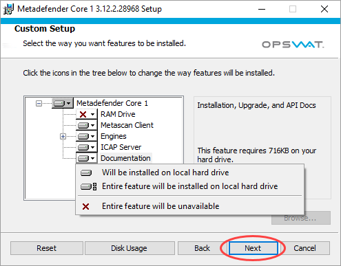The width and height of the screenshot is (341, 266).
Task: Select the Metadefender Core 1 tree item
Action: point(112,103)
